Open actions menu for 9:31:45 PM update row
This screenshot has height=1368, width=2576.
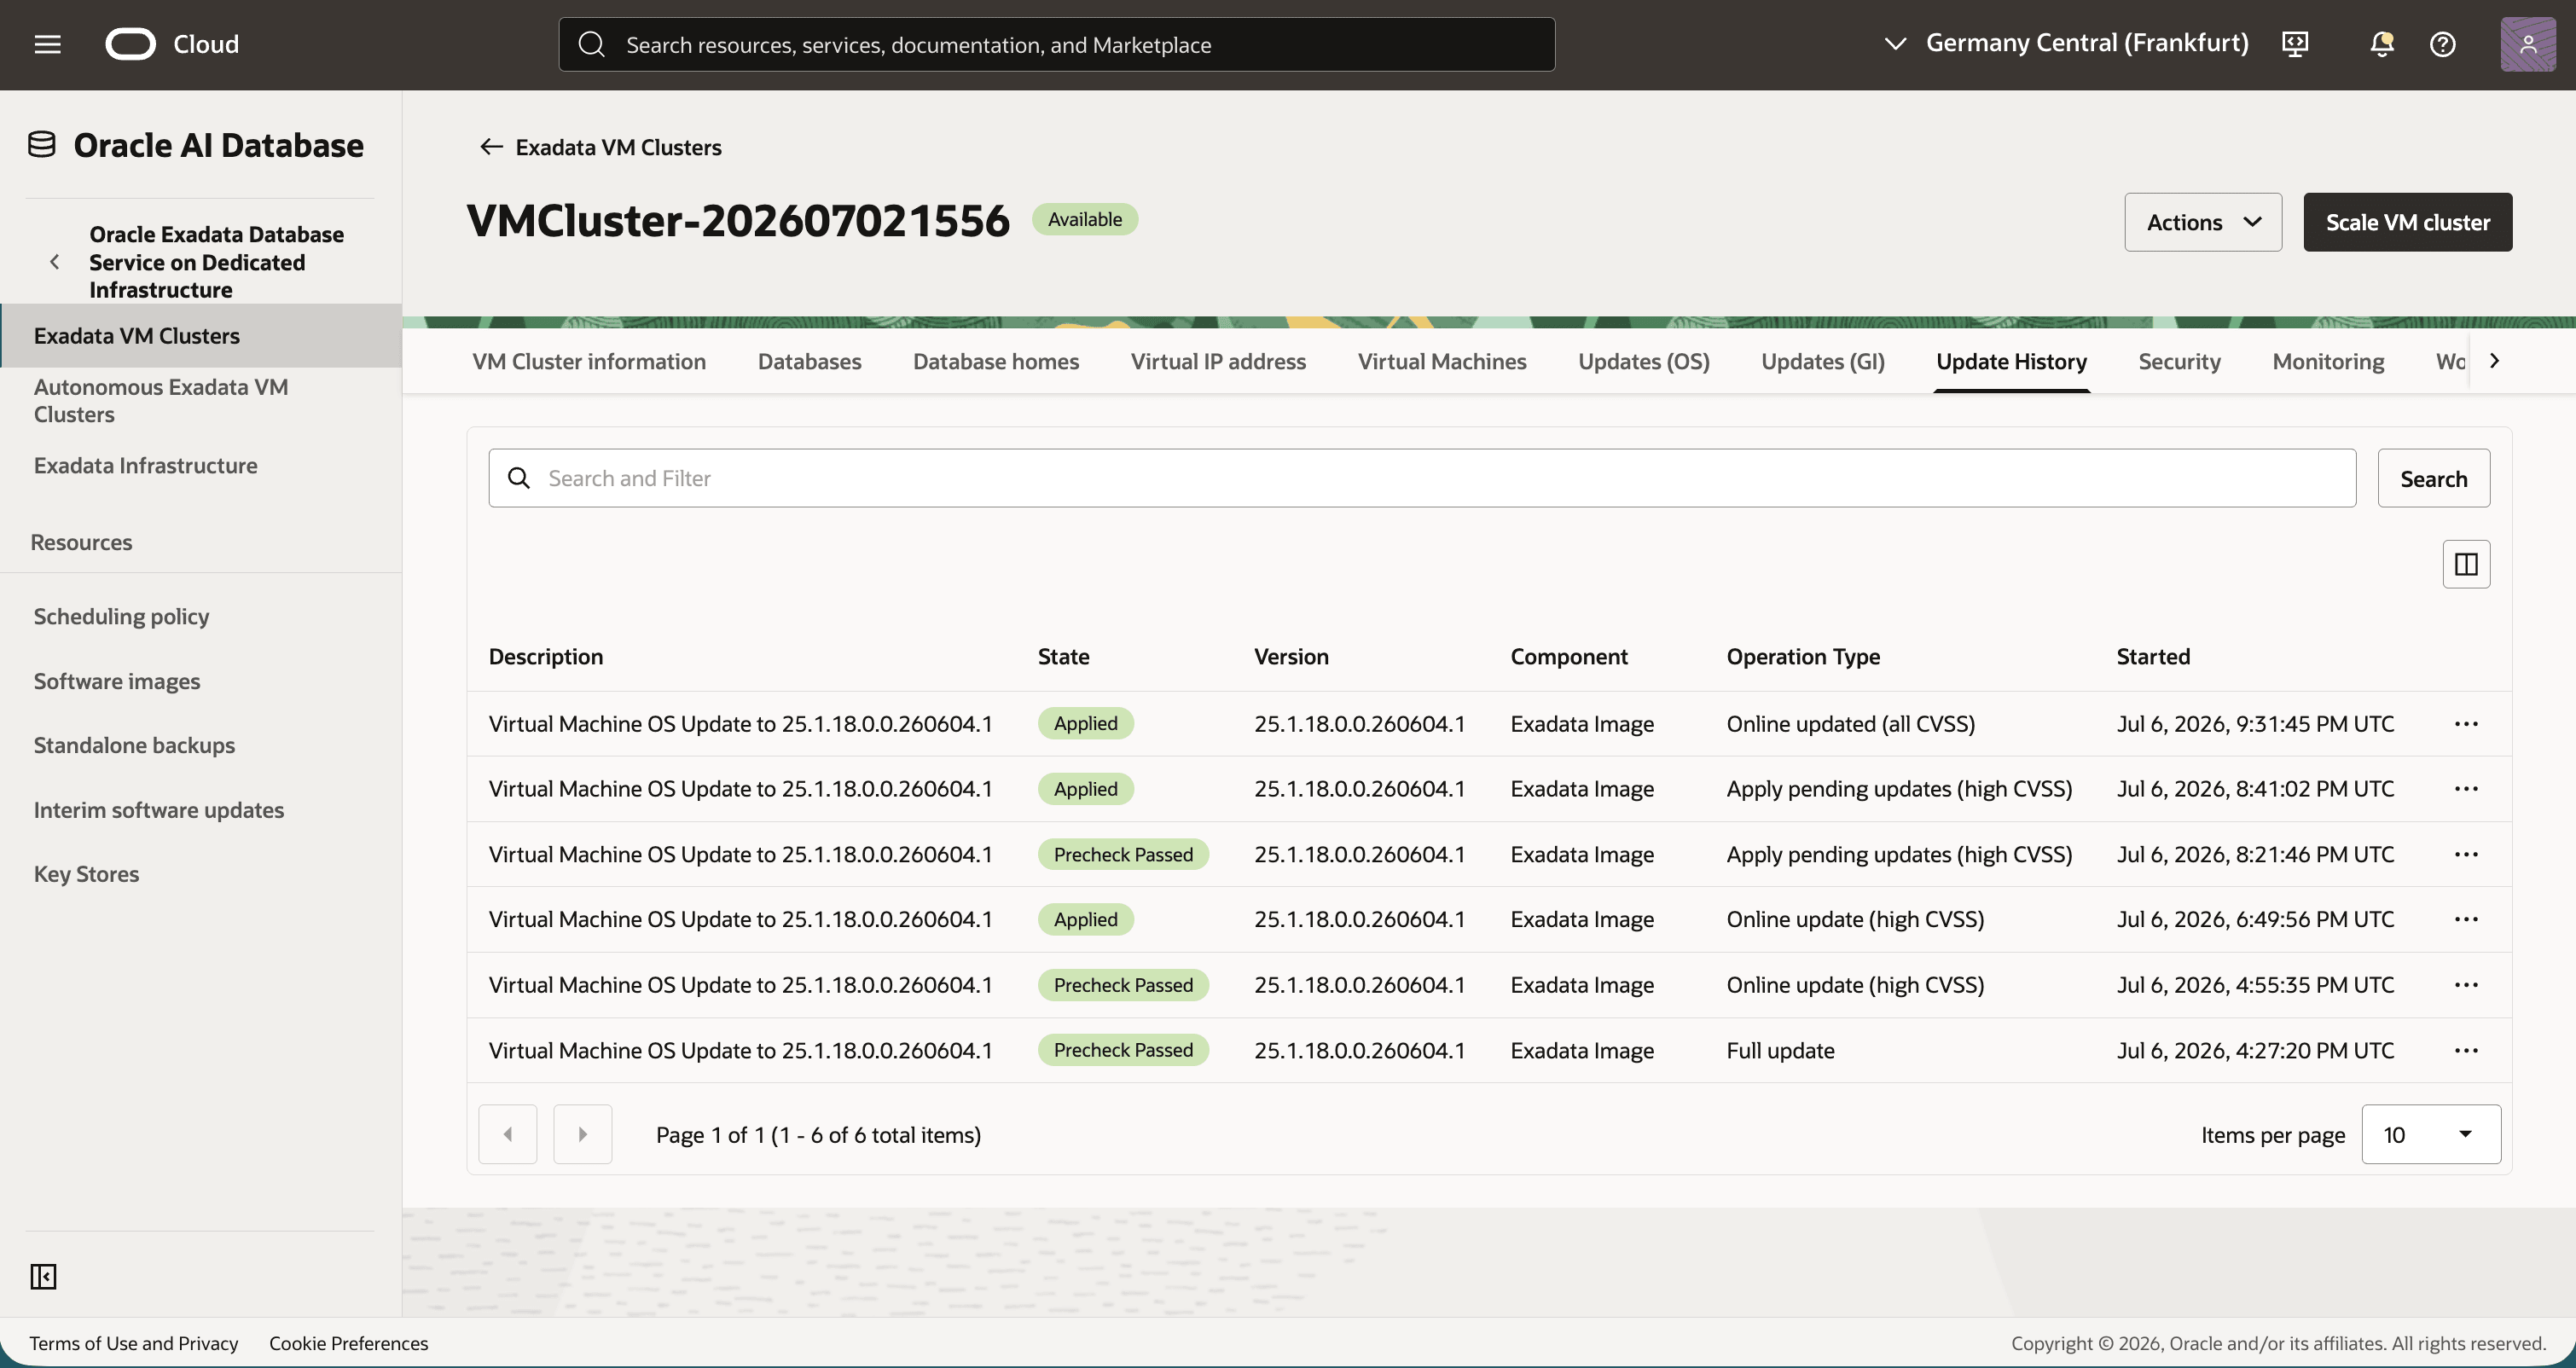pos(2466,723)
